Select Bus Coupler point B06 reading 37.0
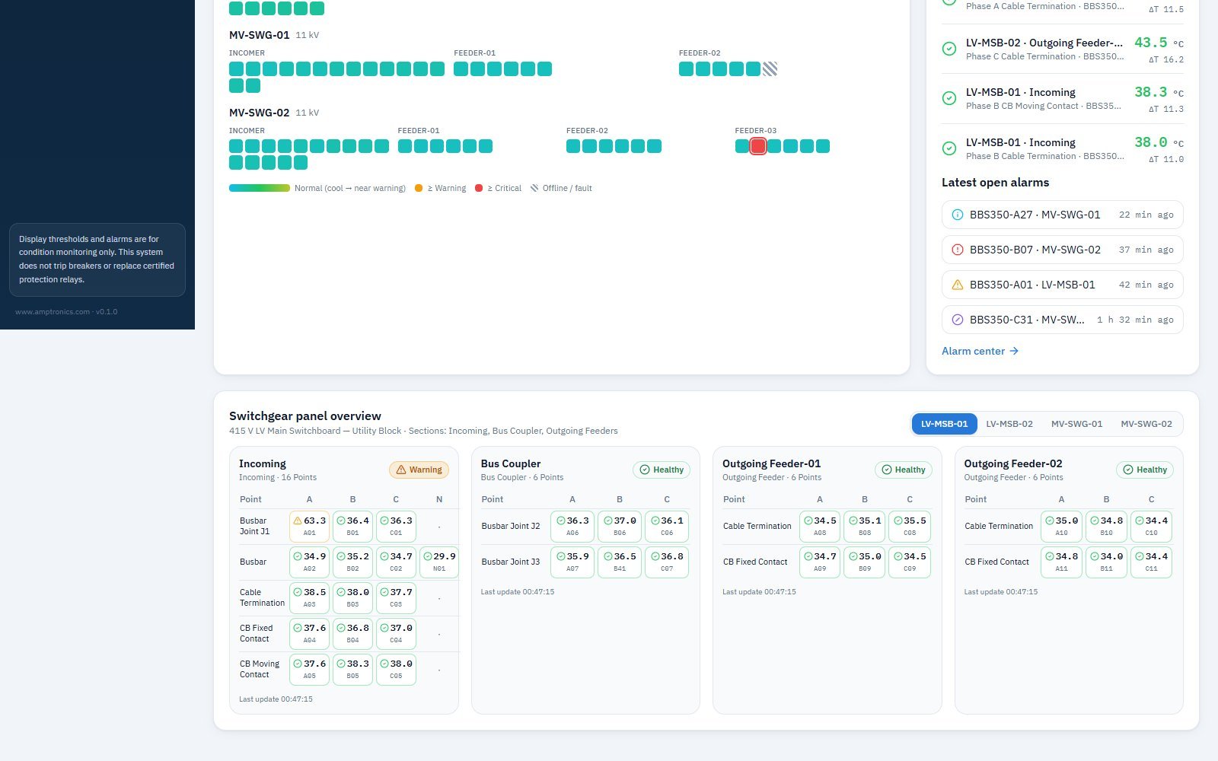1218x761 pixels. (620, 527)
